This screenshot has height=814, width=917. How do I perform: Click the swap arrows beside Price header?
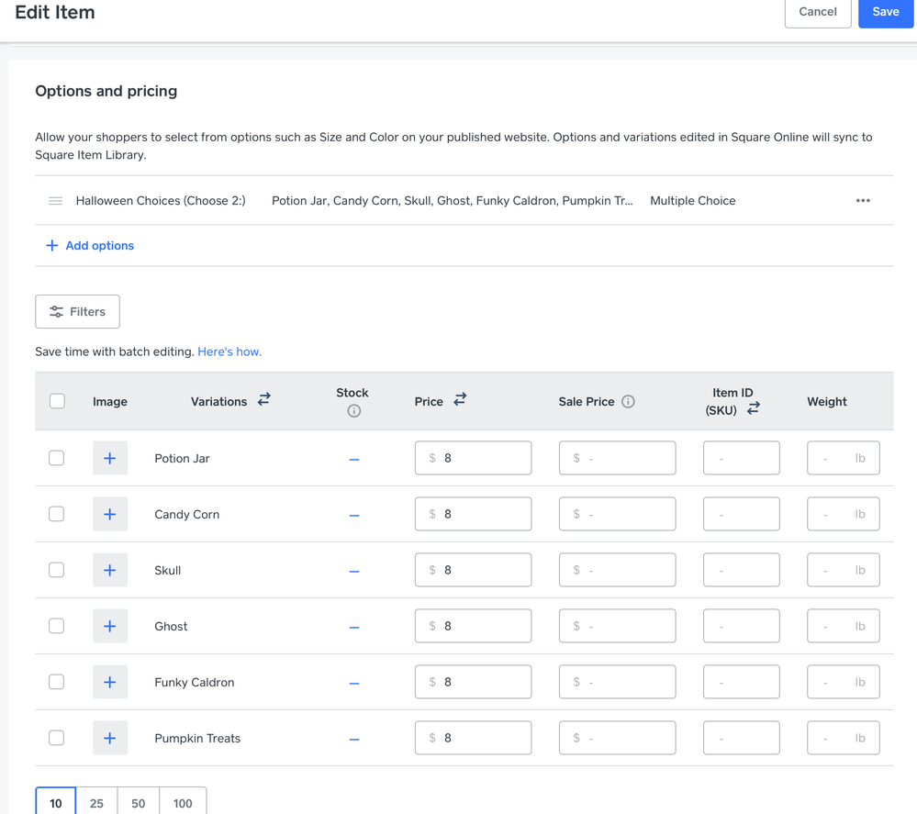coord(460,399)
